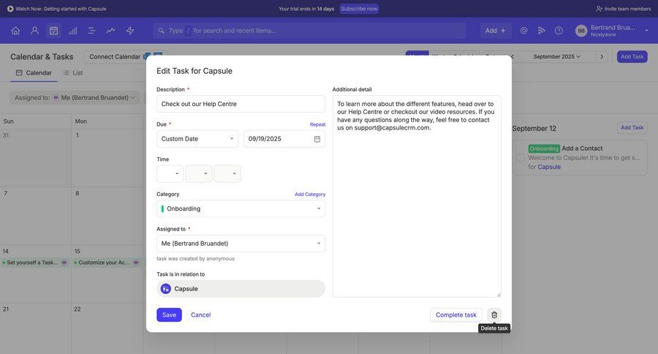Click Subscribe now button
658x354 pixels.
(x=359, y=9)
